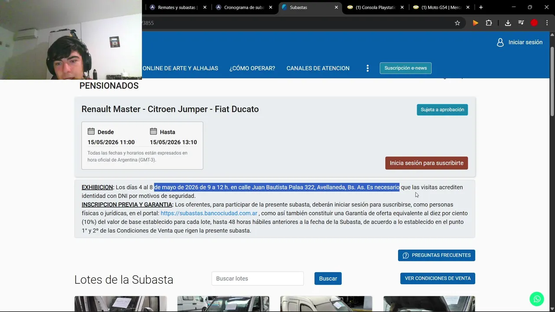The width and height of the screenshot is (555, 312).
Task: Close the active Subastas tab
Action: 336,7
